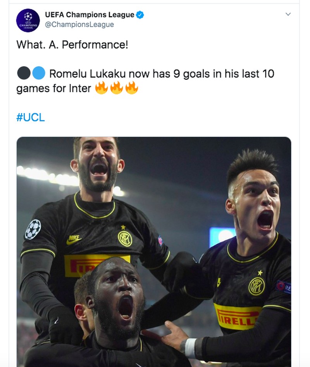Click the middle fire emoji

click(117, 88)
